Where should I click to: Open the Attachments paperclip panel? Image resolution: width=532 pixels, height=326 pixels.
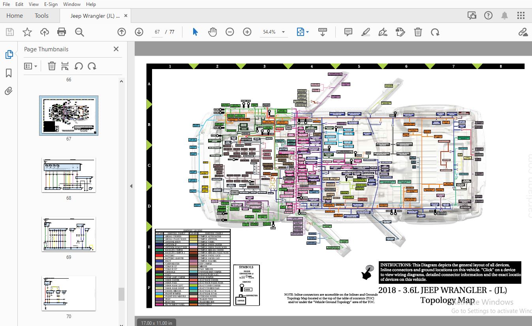coord(9,91)
